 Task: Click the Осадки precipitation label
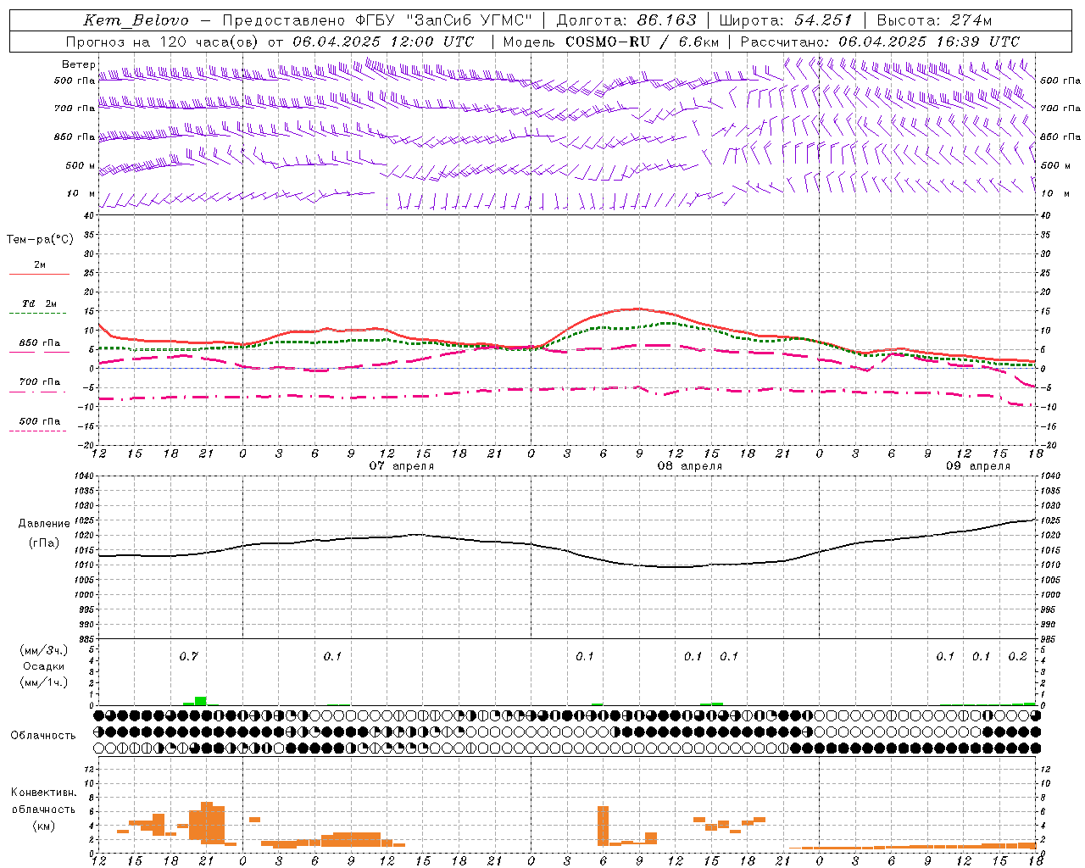(x=43, y=666)
